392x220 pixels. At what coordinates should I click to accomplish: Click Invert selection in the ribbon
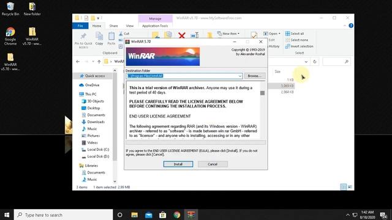[300, 46]
